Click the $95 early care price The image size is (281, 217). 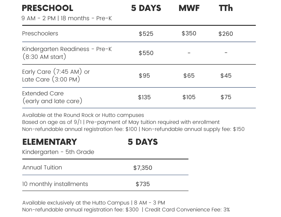144,76
